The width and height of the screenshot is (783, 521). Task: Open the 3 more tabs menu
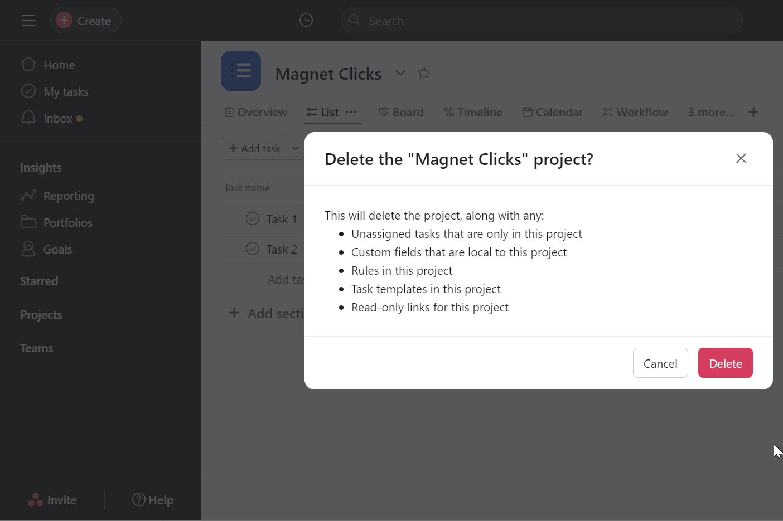tap(711, 112)
